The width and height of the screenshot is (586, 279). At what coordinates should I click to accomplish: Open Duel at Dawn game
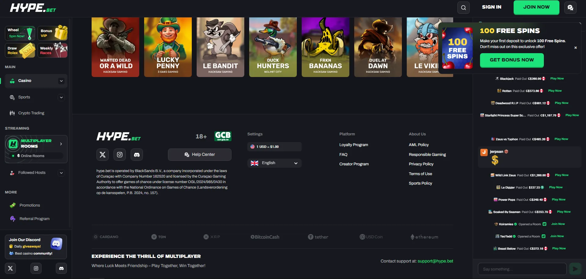click(x=378, y=47)
